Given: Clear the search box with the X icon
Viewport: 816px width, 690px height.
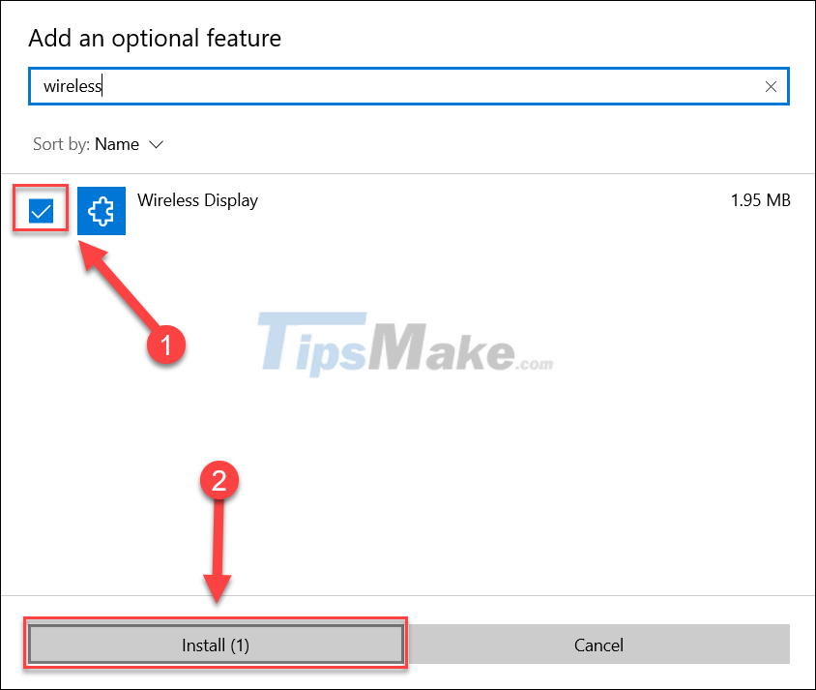Looking at the screenshot, I should click(771, 86).
